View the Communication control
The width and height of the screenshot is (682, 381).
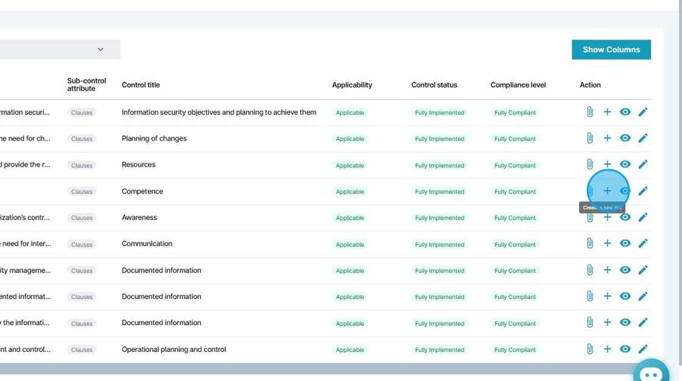(625, 243)
